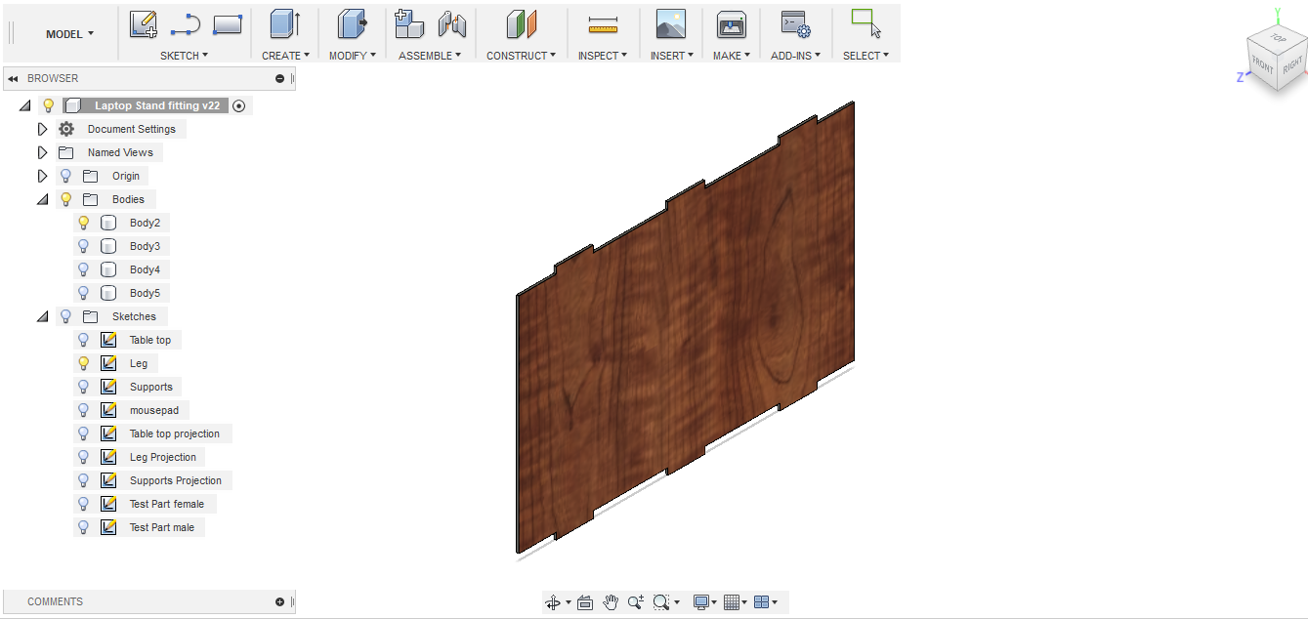1308x619 pixels.
Task: Click the ViewCube to reorient view
Action: (x=1277, y=61)
